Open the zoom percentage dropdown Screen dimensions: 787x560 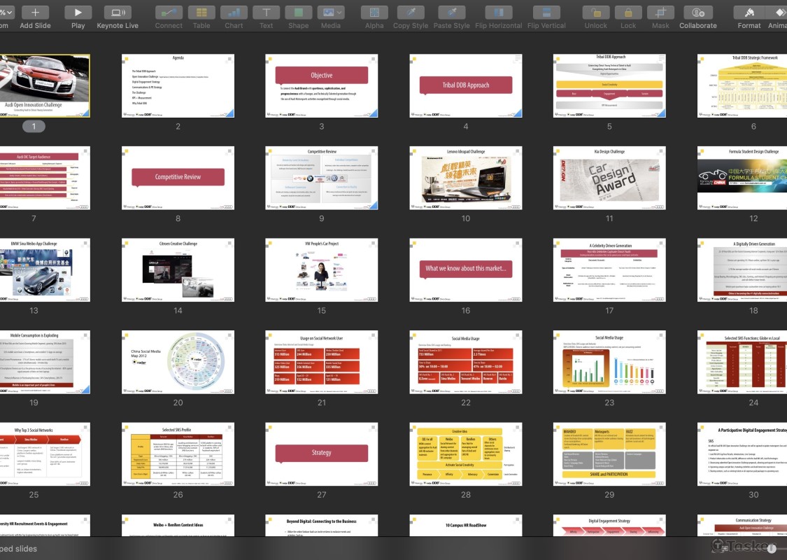coord(6,12)
